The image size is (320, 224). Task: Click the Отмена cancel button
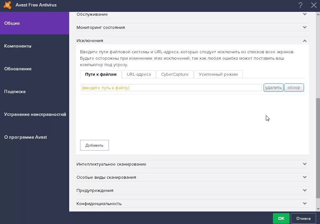(303, 219)
